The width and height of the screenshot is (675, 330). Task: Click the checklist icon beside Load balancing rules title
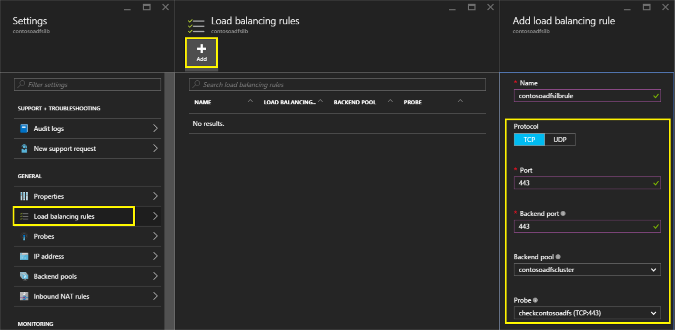(196, 26)
